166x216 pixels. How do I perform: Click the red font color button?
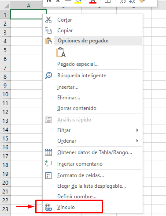tap(93, 2)
